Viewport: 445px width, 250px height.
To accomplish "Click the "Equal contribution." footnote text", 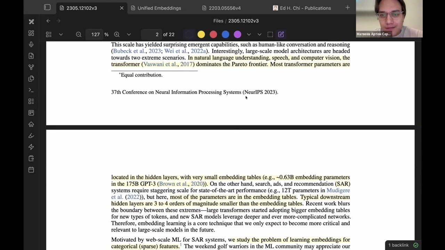I will click(141, 75).
